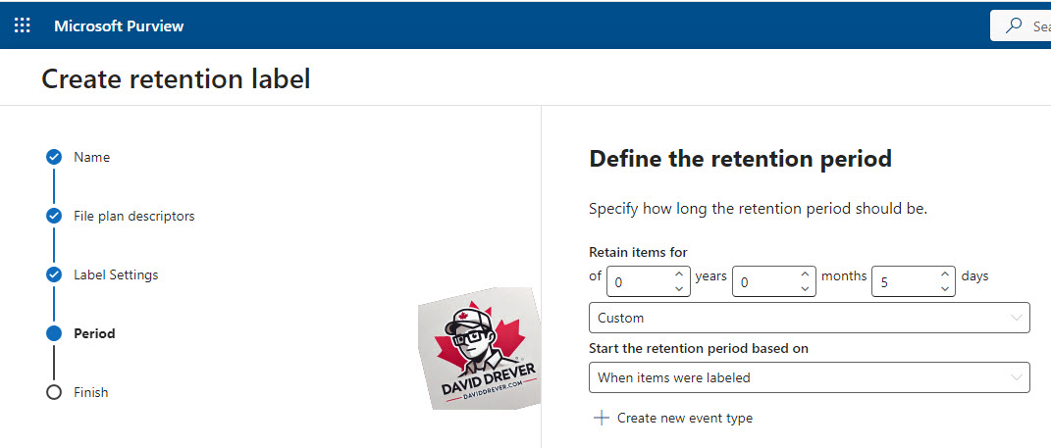The height and width of the screenshot is (448, 1051).
Task: Click the Name step checkmark icon
Action: pyautogui.click(x=54, y=158)
